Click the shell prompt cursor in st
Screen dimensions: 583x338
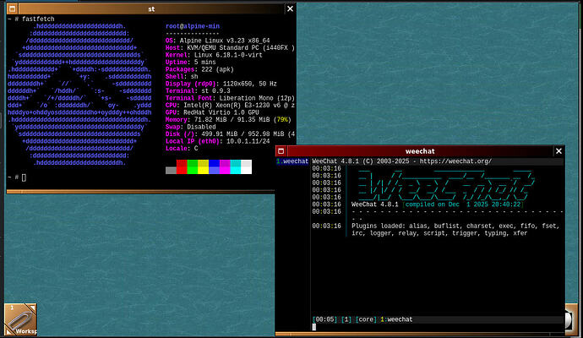25,177
